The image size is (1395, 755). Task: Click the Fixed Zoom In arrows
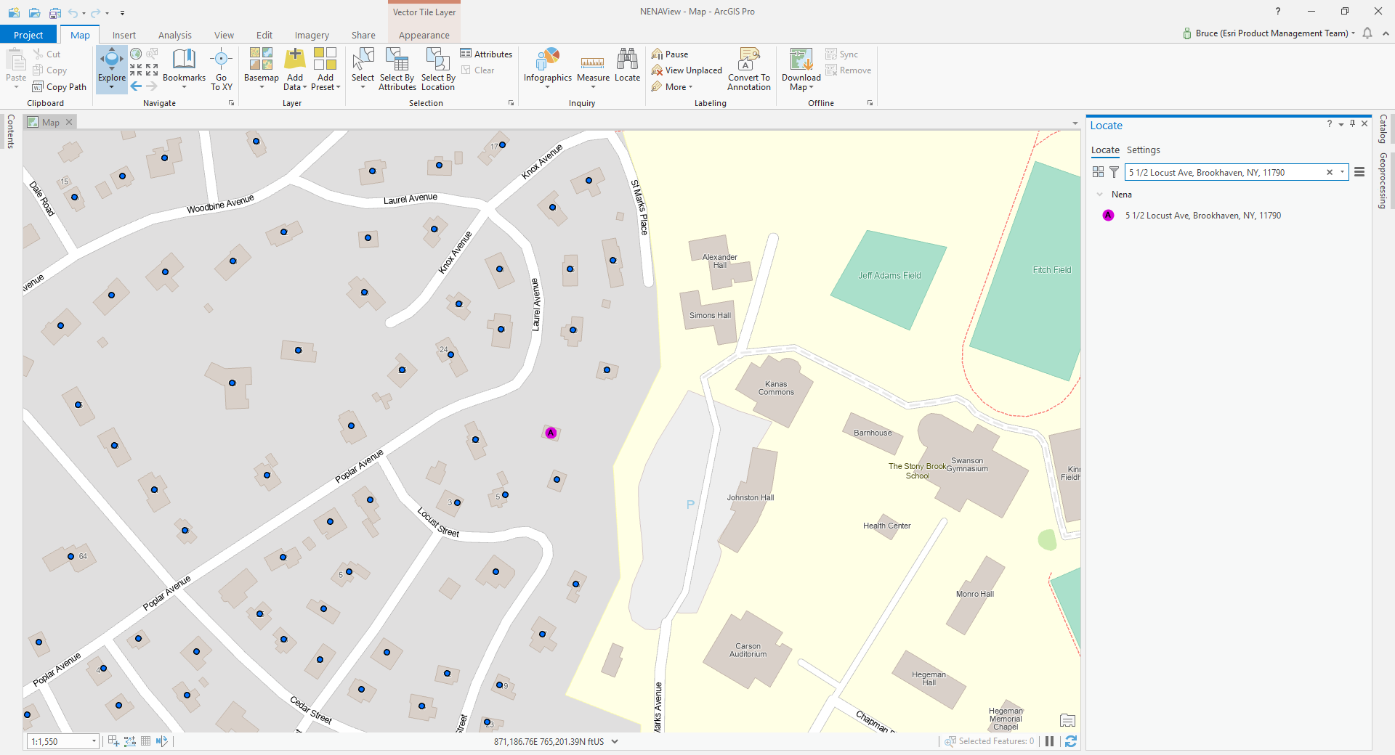136,70
